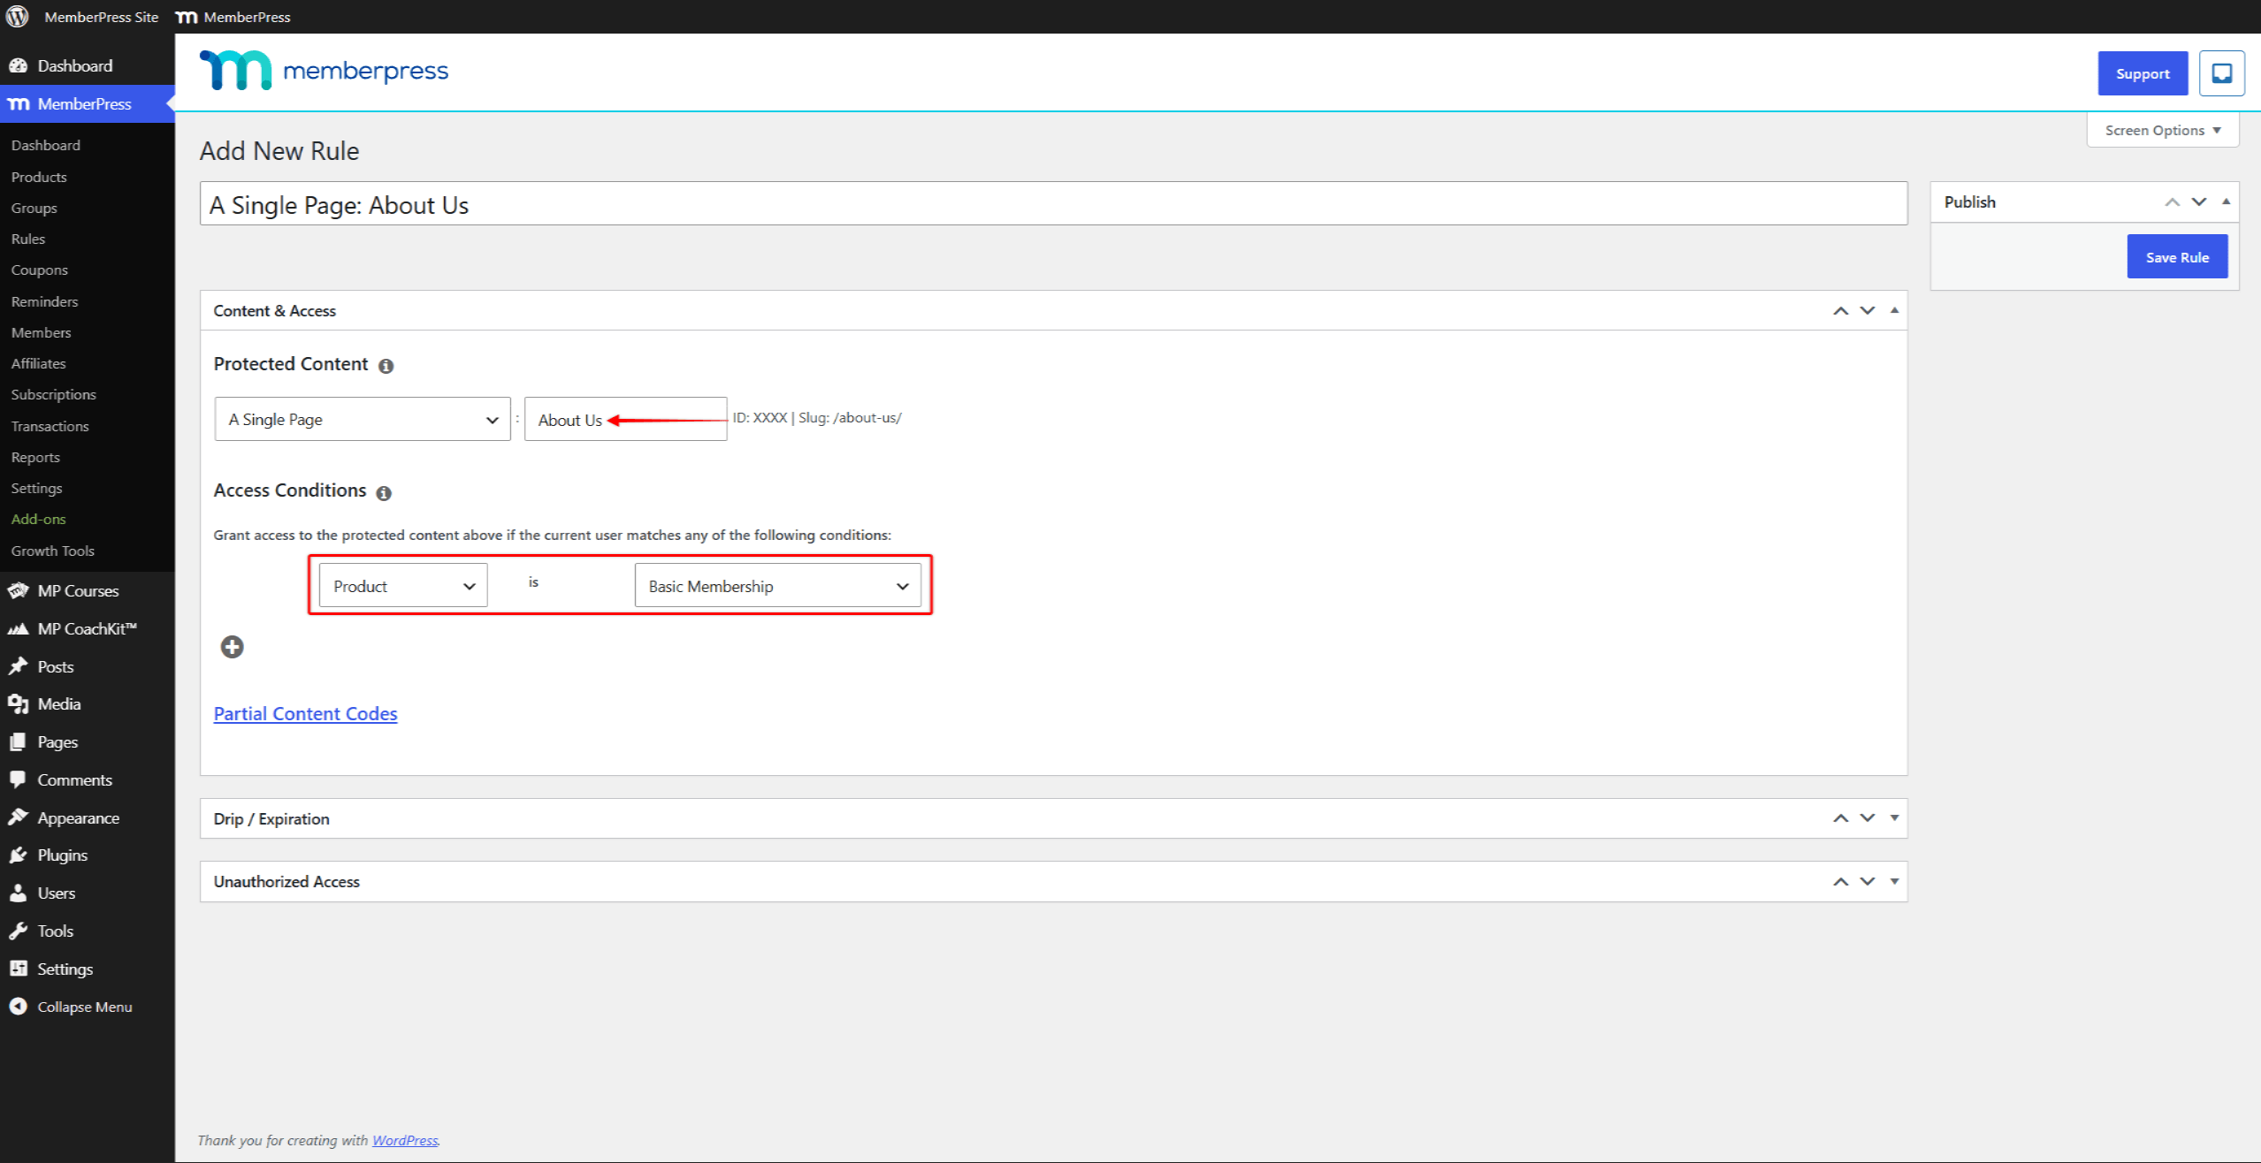Click the MP CoachKit mountain icon
The width and height of the screenshot is (2261, 1163).
[x=18, y=628]
